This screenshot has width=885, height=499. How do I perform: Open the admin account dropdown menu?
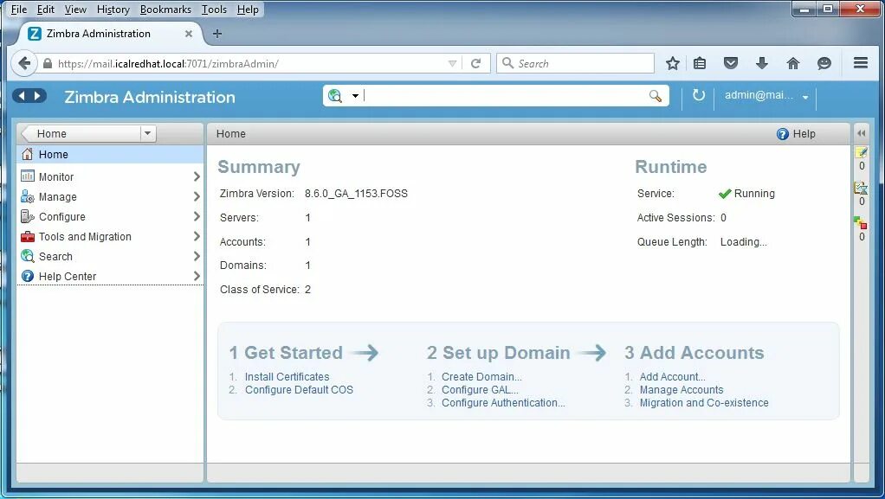(x=805, y=97)
